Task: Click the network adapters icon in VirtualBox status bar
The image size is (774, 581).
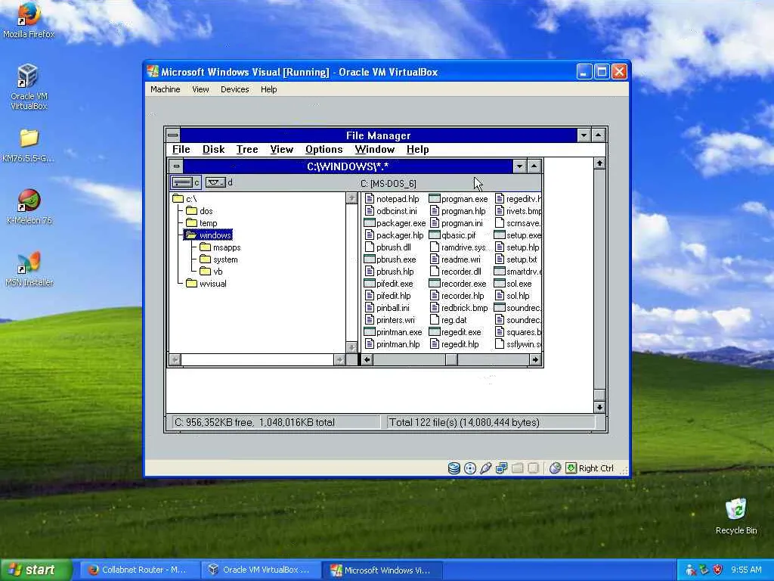Action: click(x=502, y=468)
